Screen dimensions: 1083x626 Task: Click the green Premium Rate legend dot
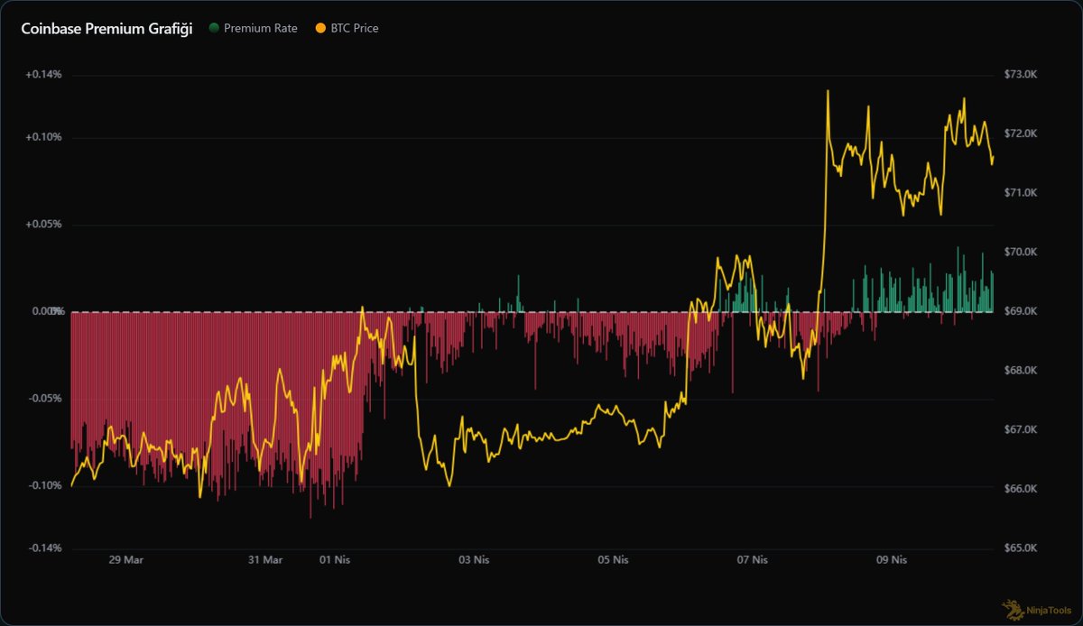pyautogui.click(x=214, y=28)
